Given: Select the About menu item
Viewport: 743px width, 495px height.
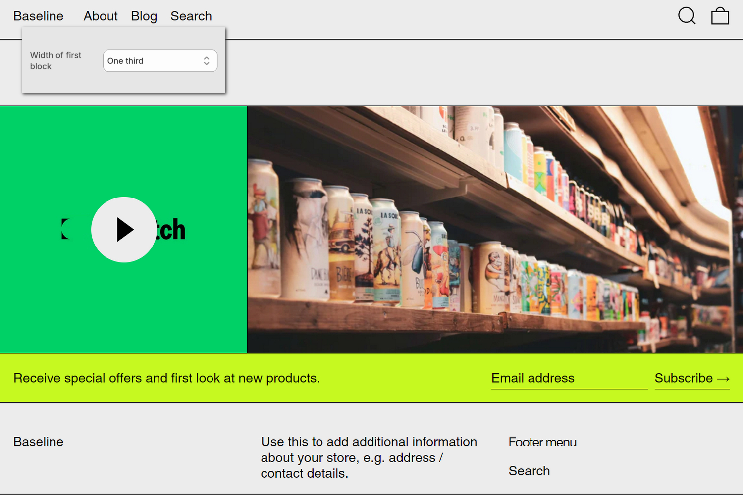Looking at the screenshot, I should [x=100, y=15].
